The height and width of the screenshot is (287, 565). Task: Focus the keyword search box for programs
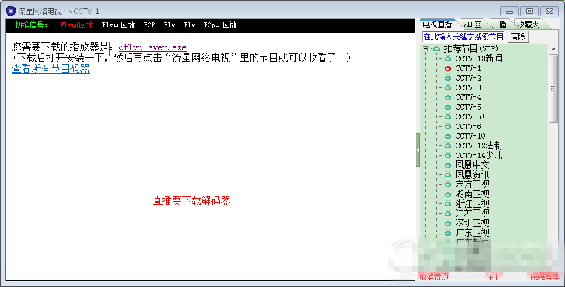pyautogui.click(x=463, y=36)
